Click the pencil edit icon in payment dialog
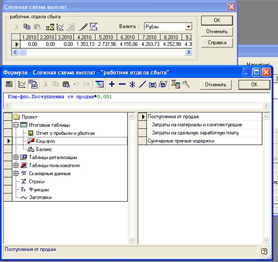 click(83, 27)
